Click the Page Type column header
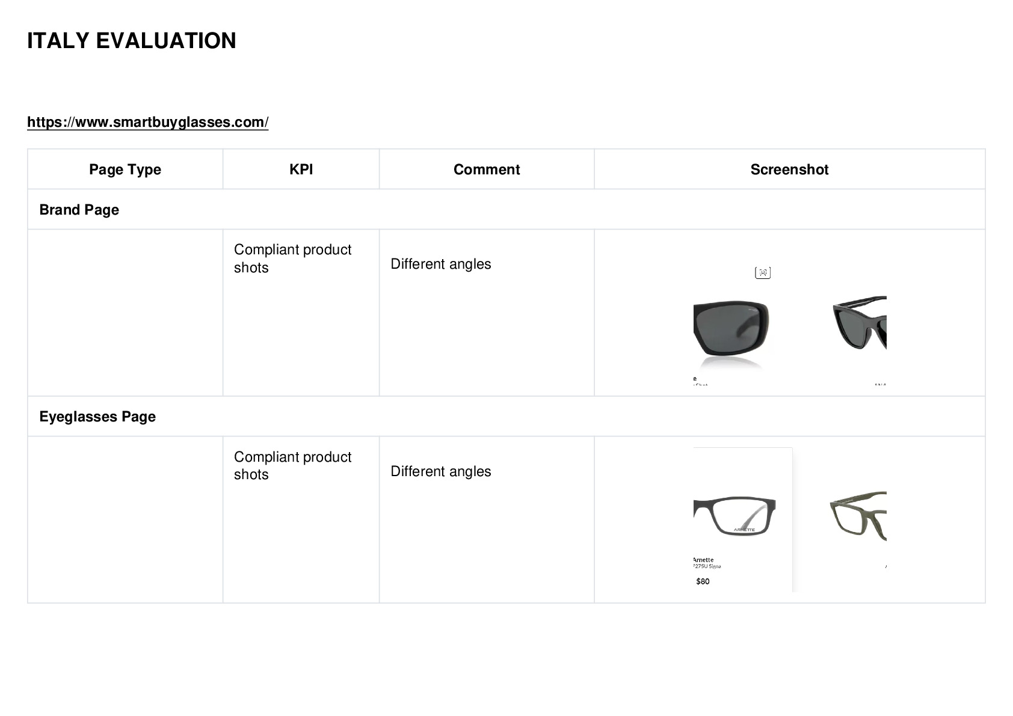This screenshot has width=1013, height=716. [125, 170]
